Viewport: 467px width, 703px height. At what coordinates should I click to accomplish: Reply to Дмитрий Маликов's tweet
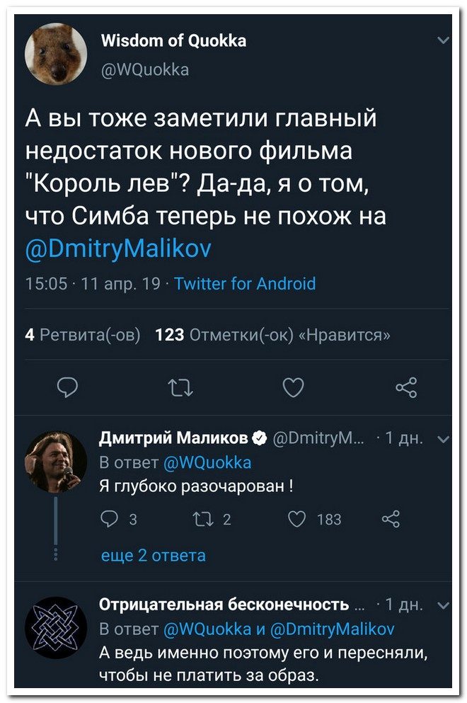tap(108, 520)
